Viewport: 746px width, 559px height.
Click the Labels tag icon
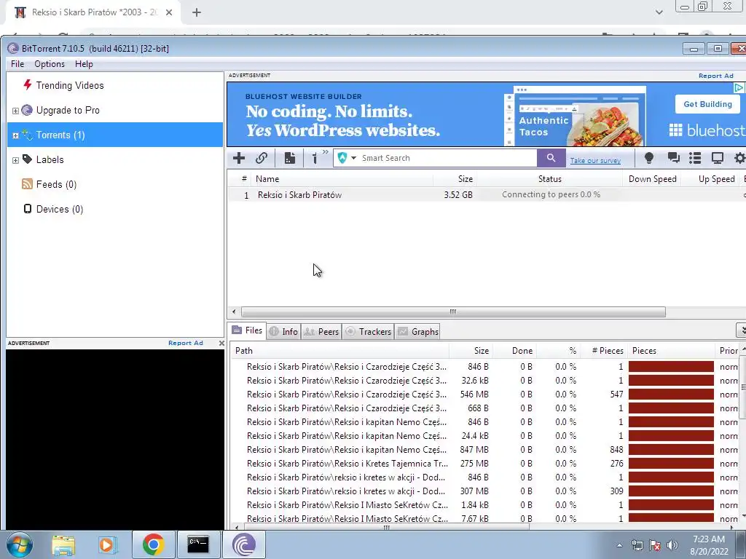pos(28,159)
